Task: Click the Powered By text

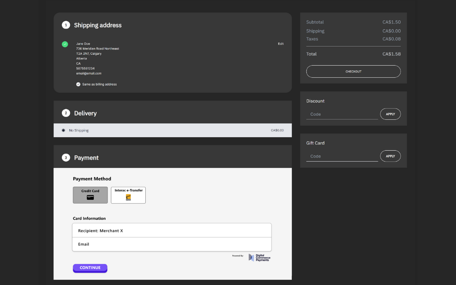Action: (238, 256)
